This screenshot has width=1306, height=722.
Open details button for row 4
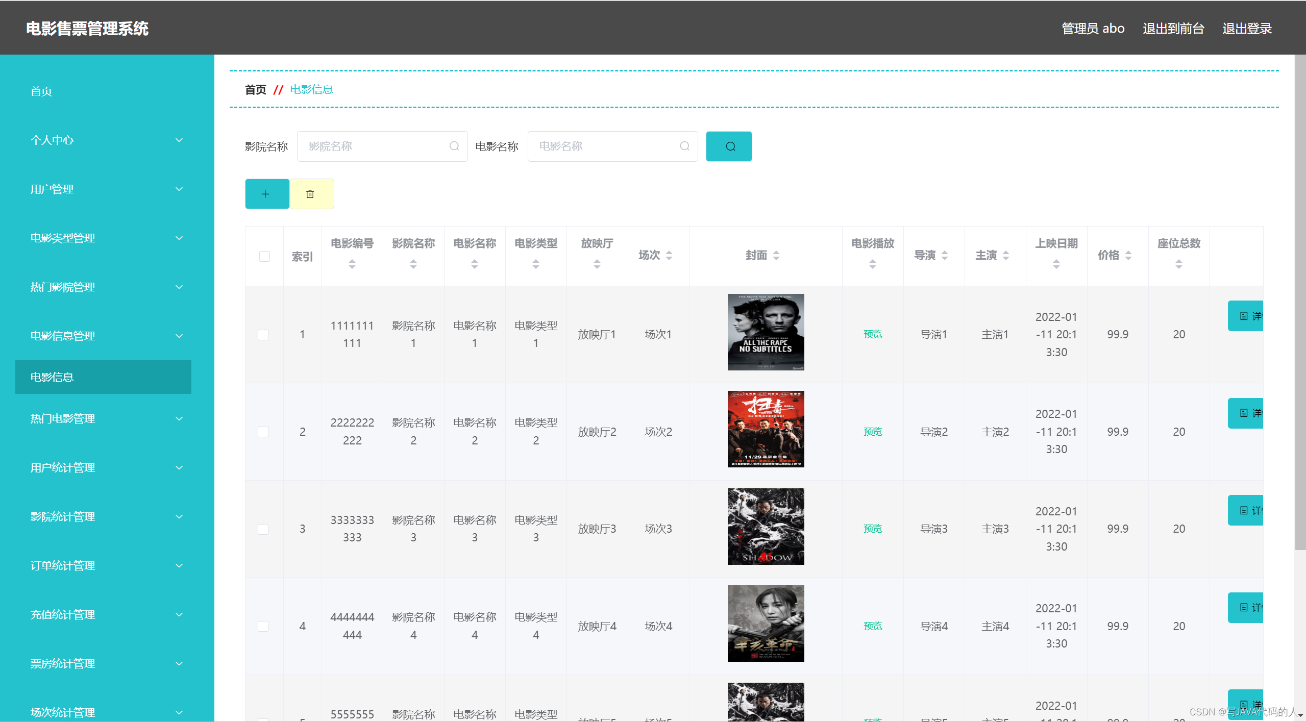[1245, 607]
